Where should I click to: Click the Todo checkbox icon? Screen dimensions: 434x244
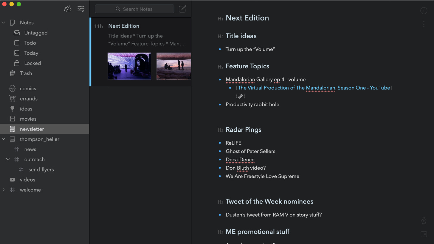coord(17,43)
